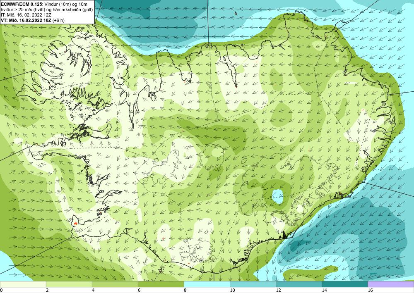The height and width of the screenshot is (293, 414).
Task: Click the lavender above-16 m/s legend swatch
Action: coord(391,284)
